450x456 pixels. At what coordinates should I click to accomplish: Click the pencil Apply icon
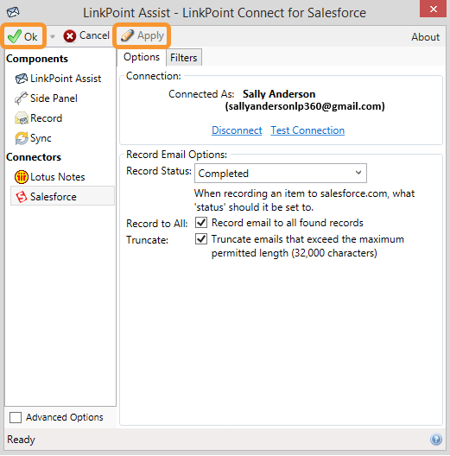[x=127, y=35]
